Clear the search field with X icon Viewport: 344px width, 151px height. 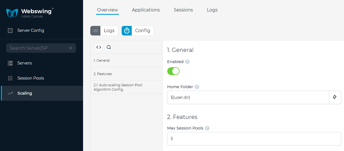(70, 48)
